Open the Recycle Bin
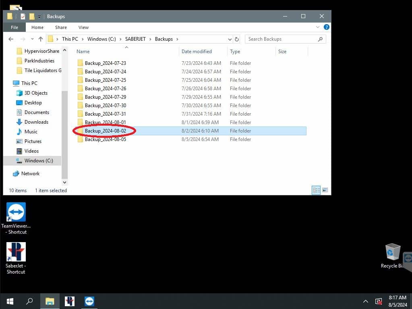Image resolution: width=412 pixels, height=309 pixels. [x=393, y=256]
